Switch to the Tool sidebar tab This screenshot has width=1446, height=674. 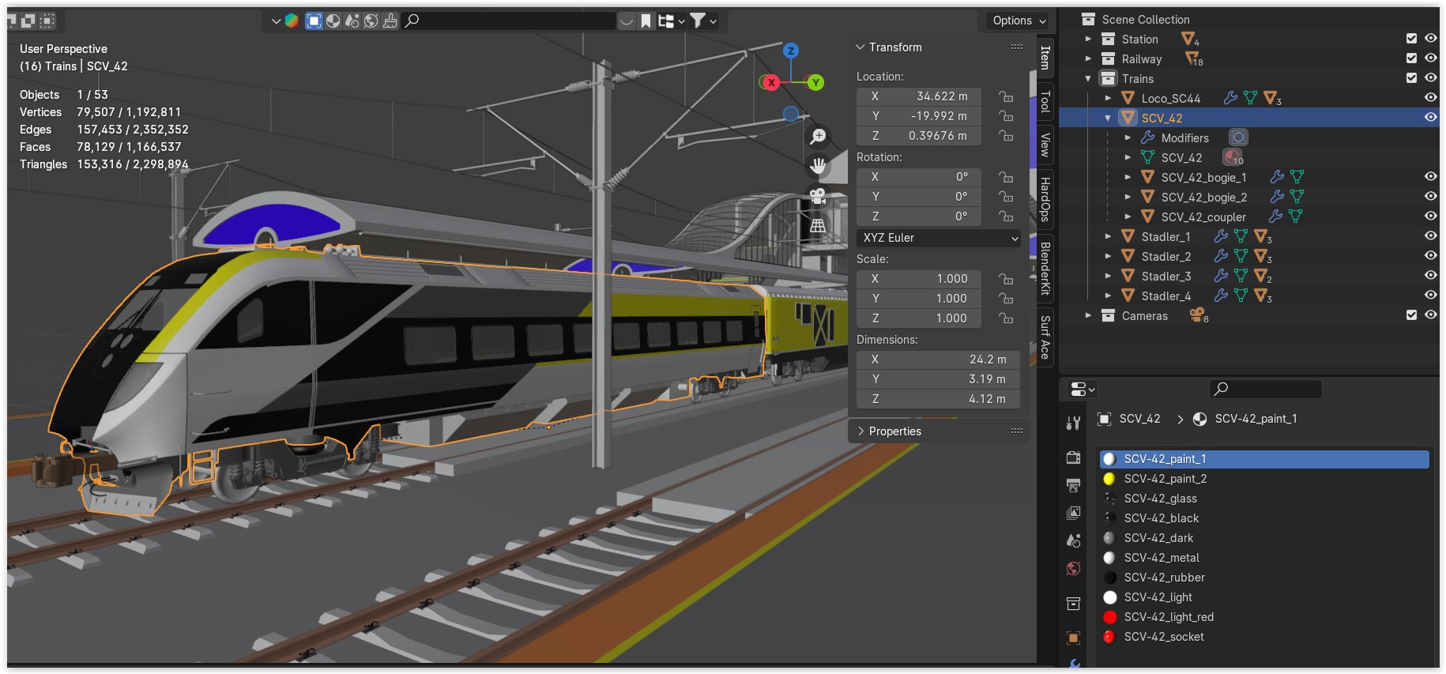click(x=1045, y=101)
